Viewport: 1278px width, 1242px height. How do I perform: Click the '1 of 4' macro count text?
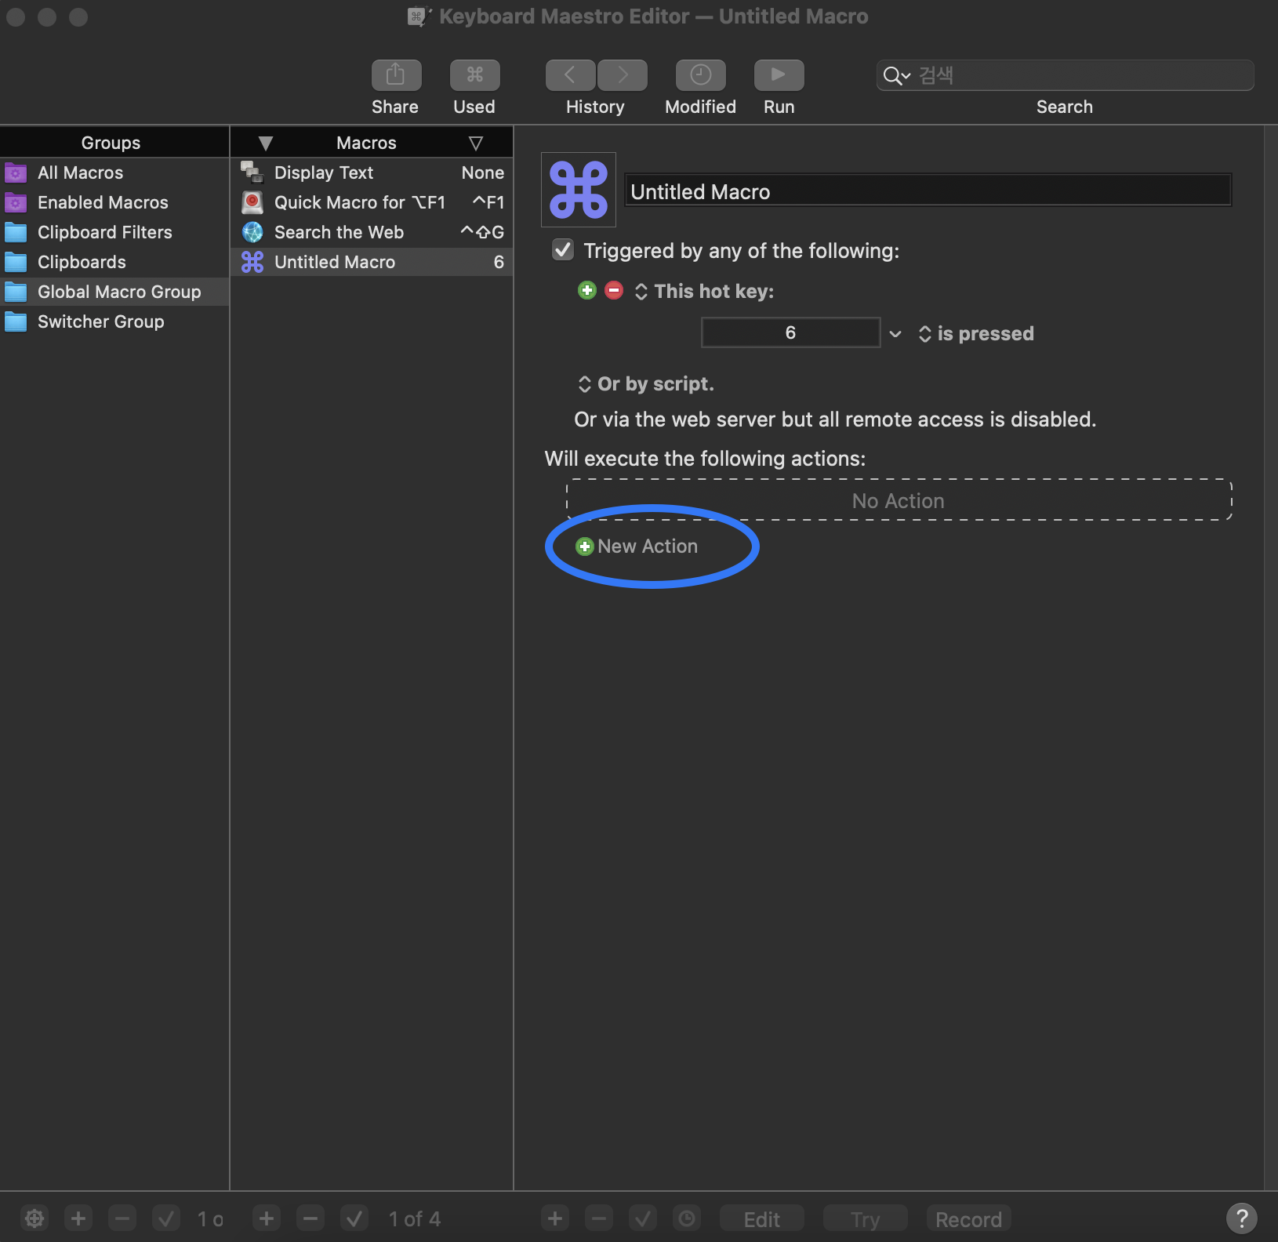tap(415, 1219)
